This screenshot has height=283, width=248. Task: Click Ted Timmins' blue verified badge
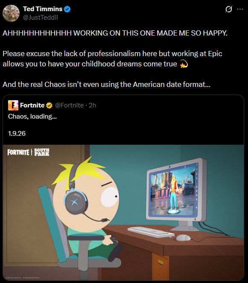tap(67, 9)
